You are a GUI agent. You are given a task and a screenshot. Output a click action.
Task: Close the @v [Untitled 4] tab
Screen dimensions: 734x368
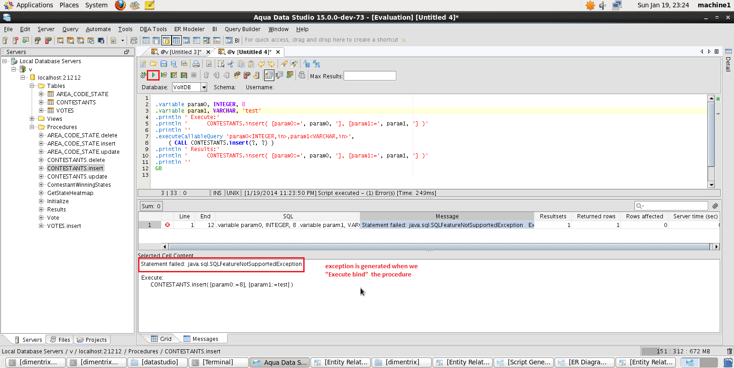coord(278,52)
